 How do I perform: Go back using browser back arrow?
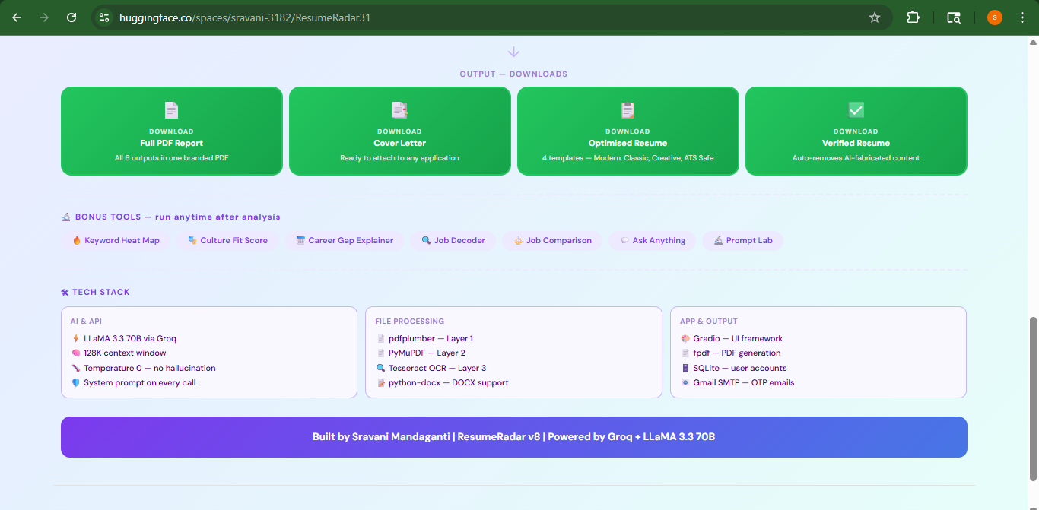[17, 17]
